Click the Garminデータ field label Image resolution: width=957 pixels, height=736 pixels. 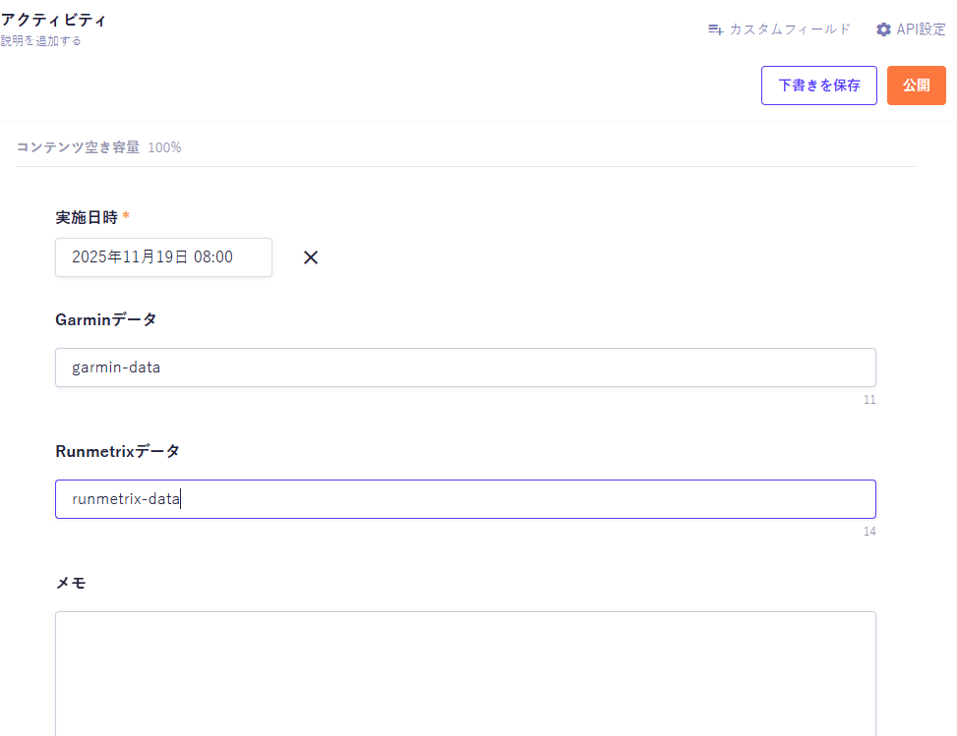click(106, 319)
